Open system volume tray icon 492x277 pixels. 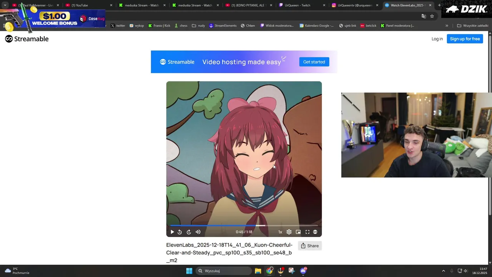465,271
